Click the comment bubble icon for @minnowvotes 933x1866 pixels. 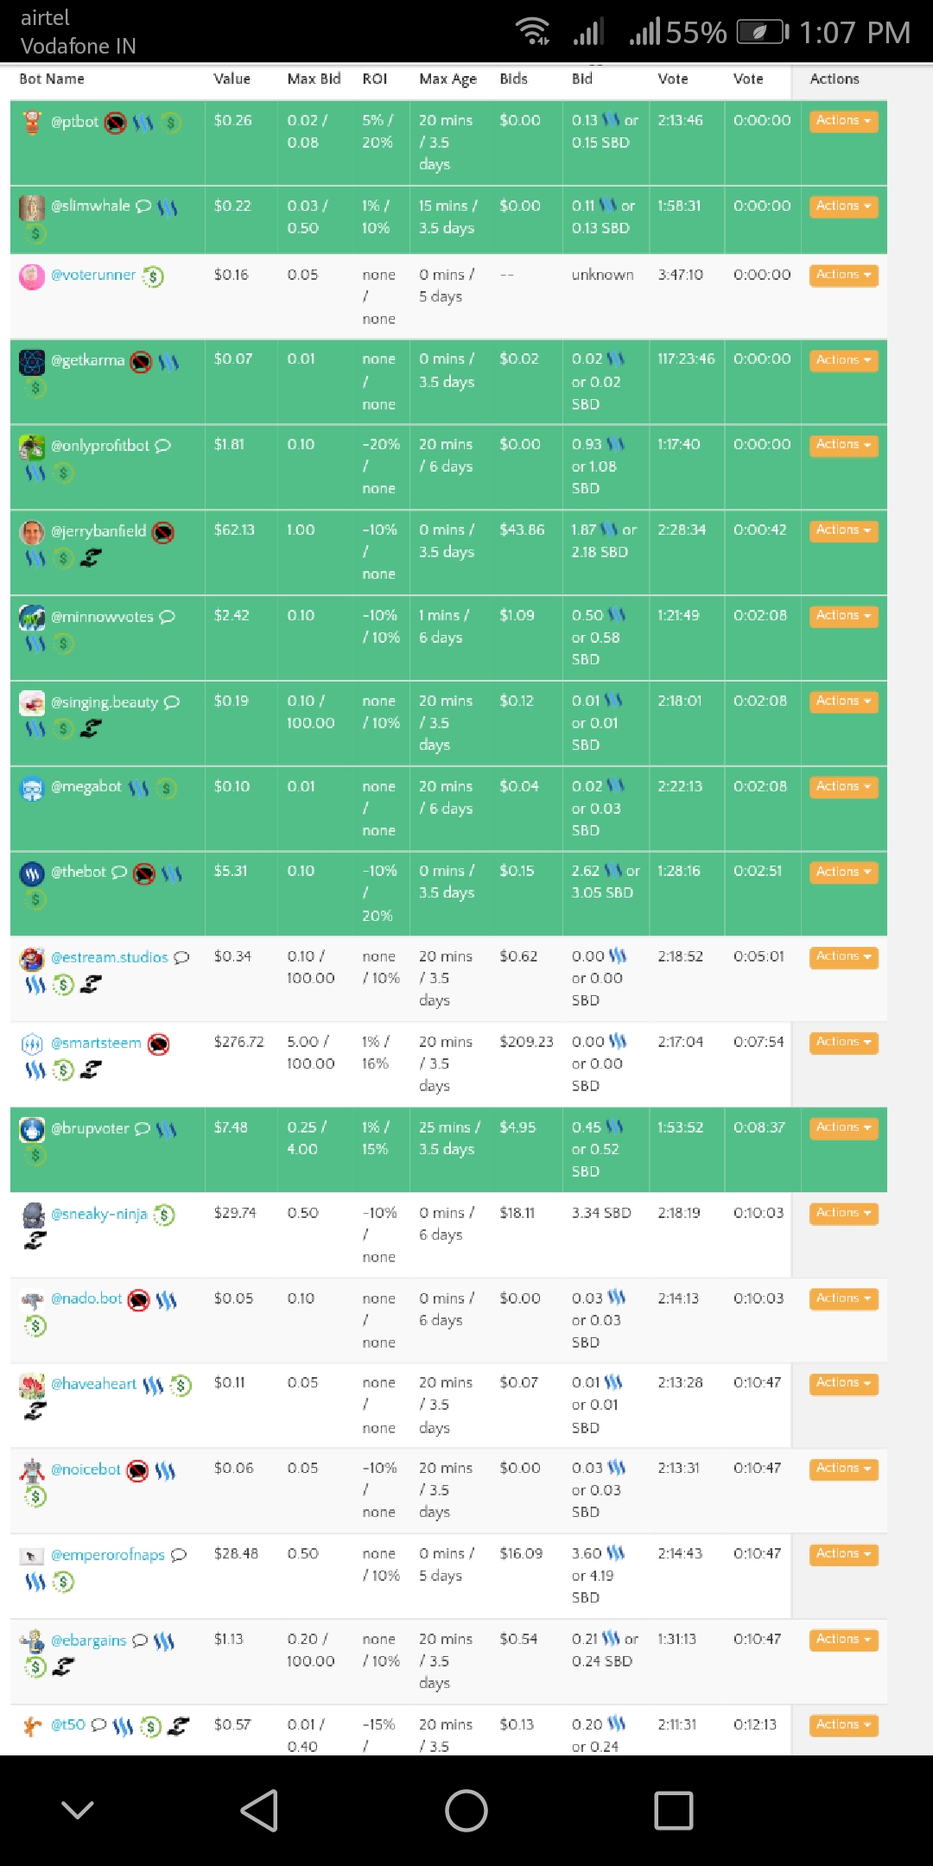[167, 617]
